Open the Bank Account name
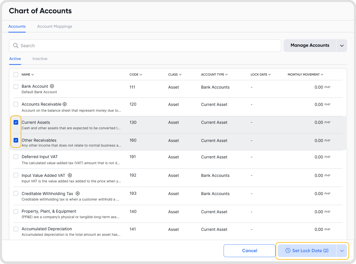The height and width of the screenshot is (264, 356). coord(35,86)
